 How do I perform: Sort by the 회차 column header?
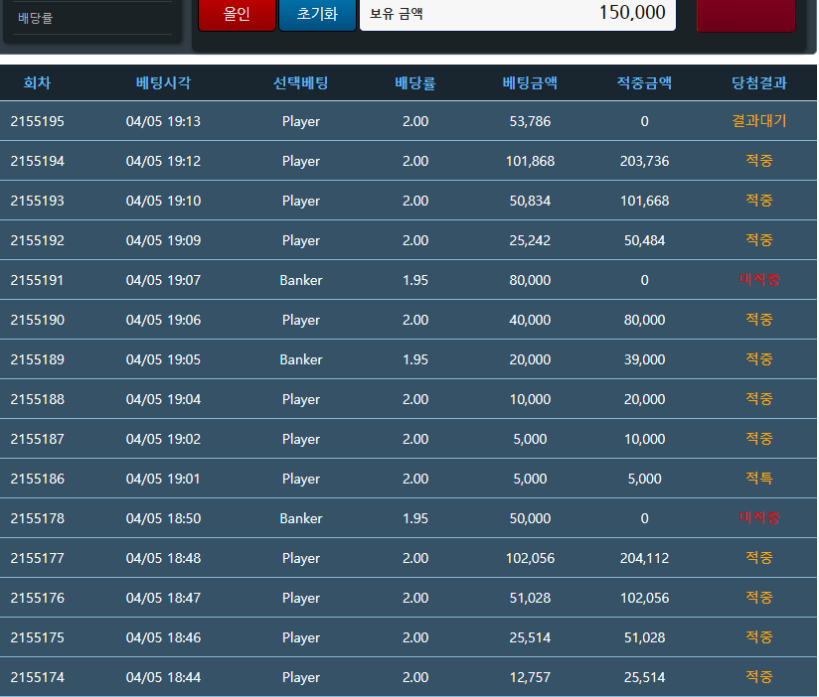coord(37,83)
